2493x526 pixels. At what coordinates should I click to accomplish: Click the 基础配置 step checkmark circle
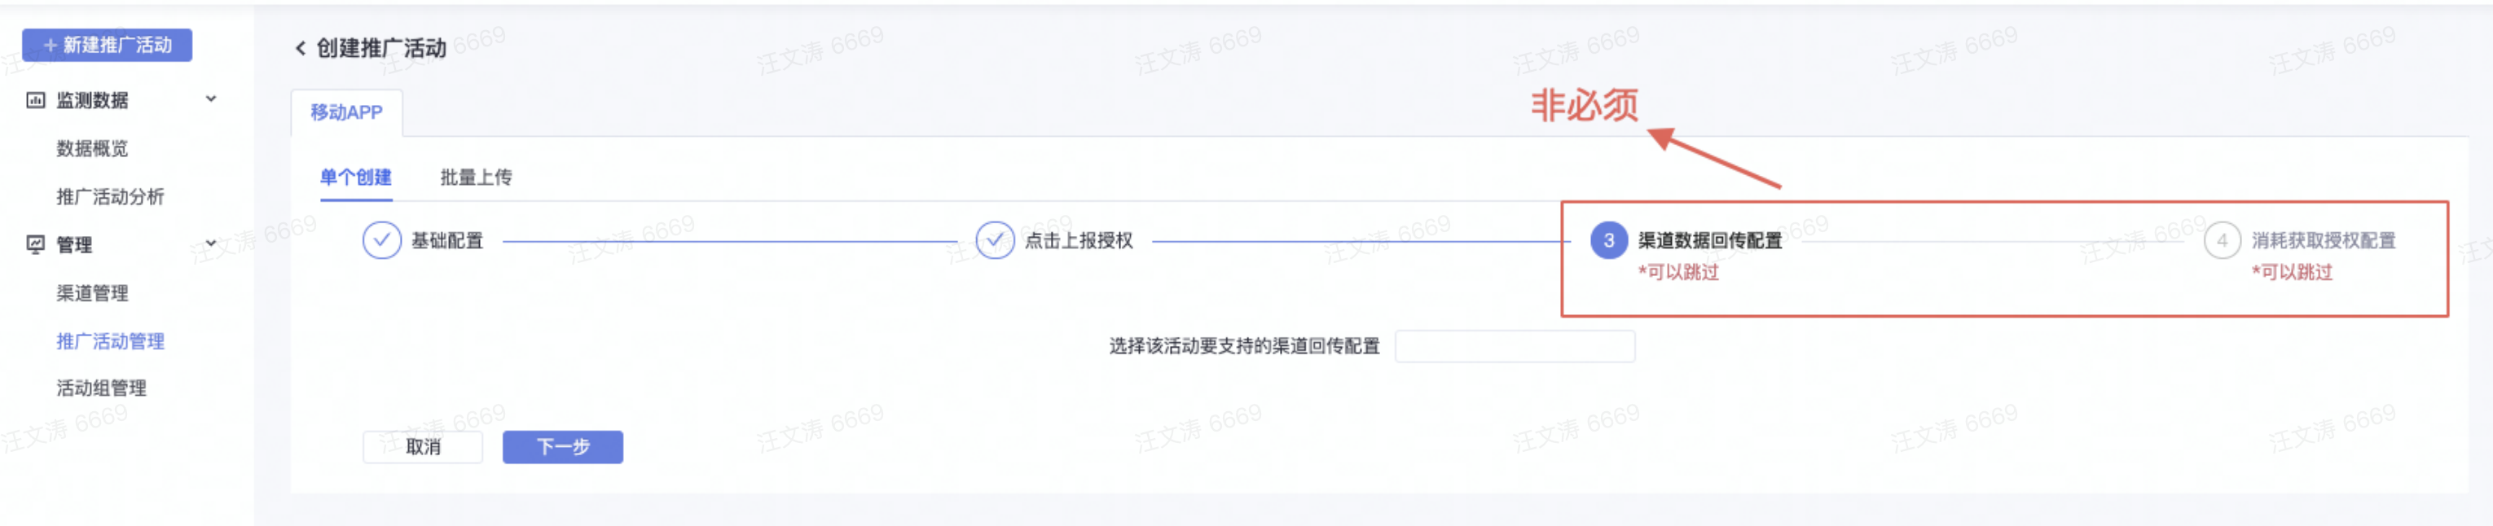coord(381,239)
